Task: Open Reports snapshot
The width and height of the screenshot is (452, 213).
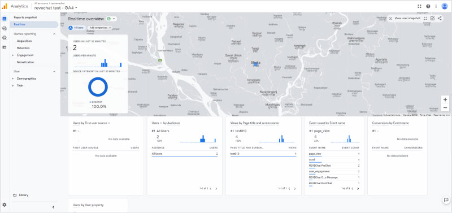Action: pyautogui.click(x=25, y=18)
